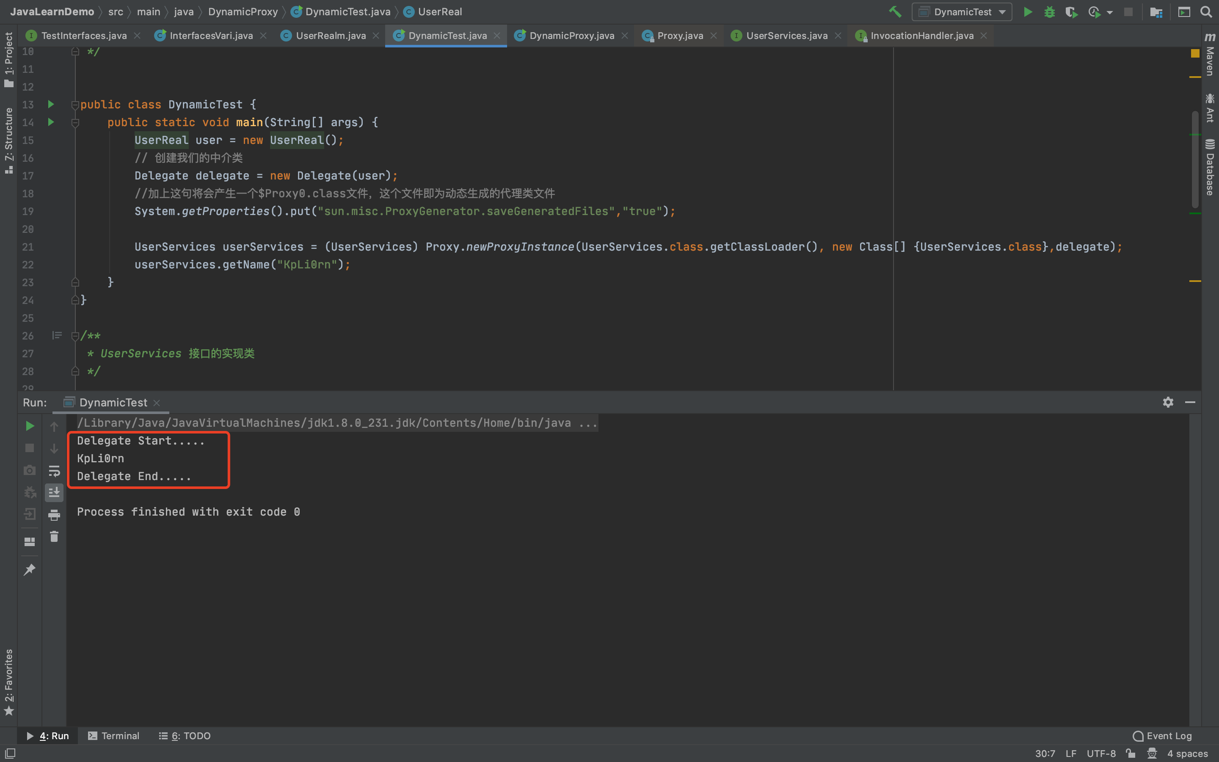Screen dimensions: 1219x762
Task: Toggle soft-wrap in console output
Action: coord(54,471)
